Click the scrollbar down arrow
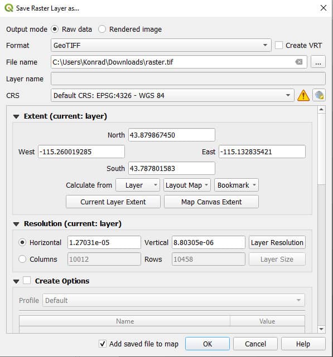Image resolution: width=333 pixels, height=357 pixels. [x=321, y=329]
